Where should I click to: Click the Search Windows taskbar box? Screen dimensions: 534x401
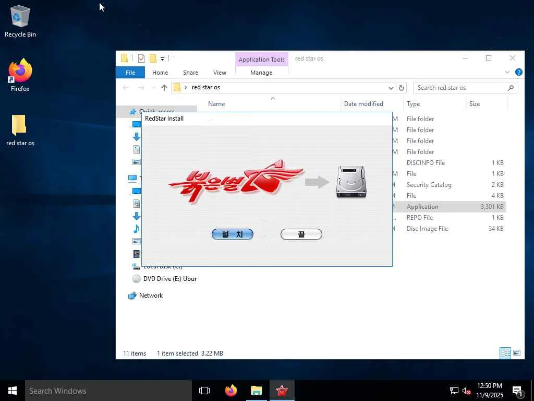108,391
